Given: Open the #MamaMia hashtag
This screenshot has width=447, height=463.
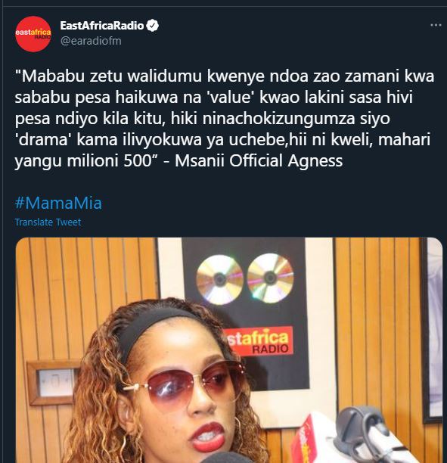Looking at the screenshot, I should tap(58, 204).
